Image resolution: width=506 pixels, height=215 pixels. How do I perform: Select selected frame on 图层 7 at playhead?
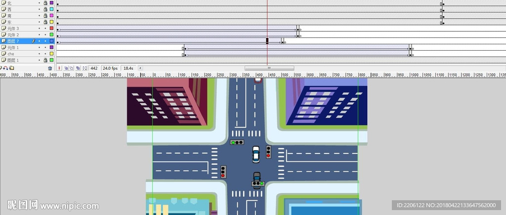(267, 41)
